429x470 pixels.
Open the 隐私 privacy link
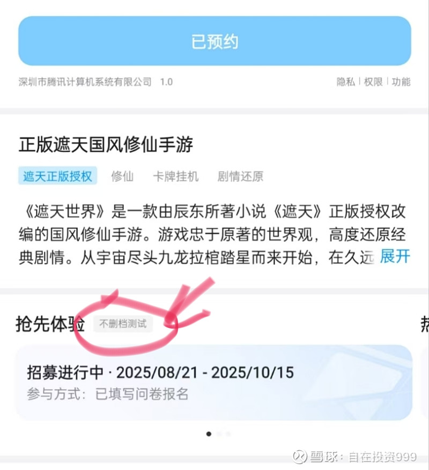click(x=345, y=82)
